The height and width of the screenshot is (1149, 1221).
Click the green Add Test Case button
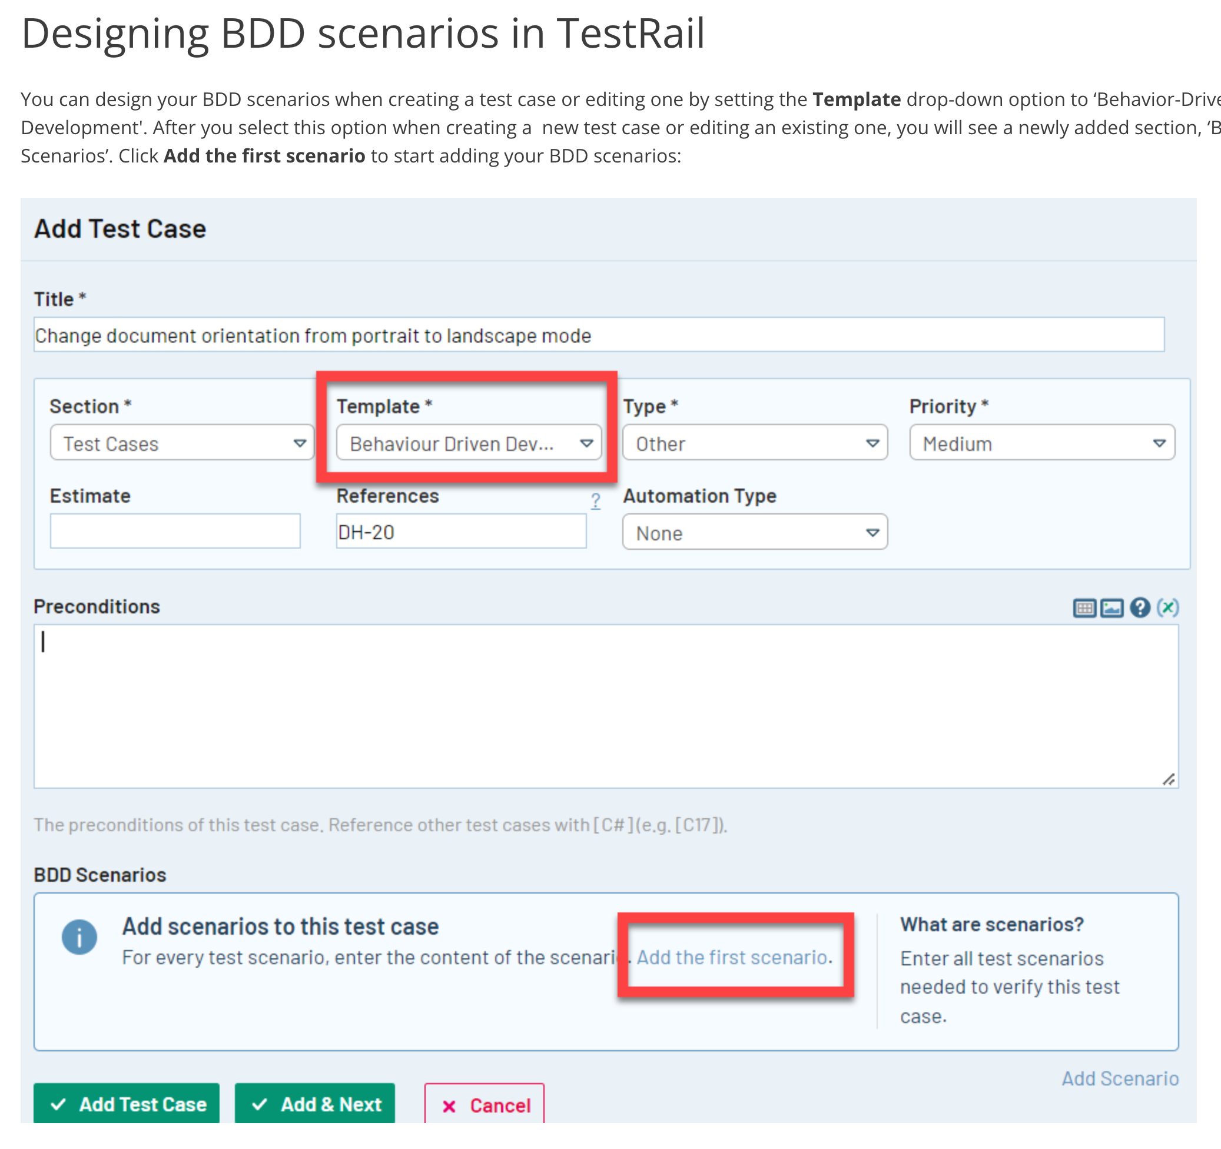pyautogui.click(x=127, y=1104)
